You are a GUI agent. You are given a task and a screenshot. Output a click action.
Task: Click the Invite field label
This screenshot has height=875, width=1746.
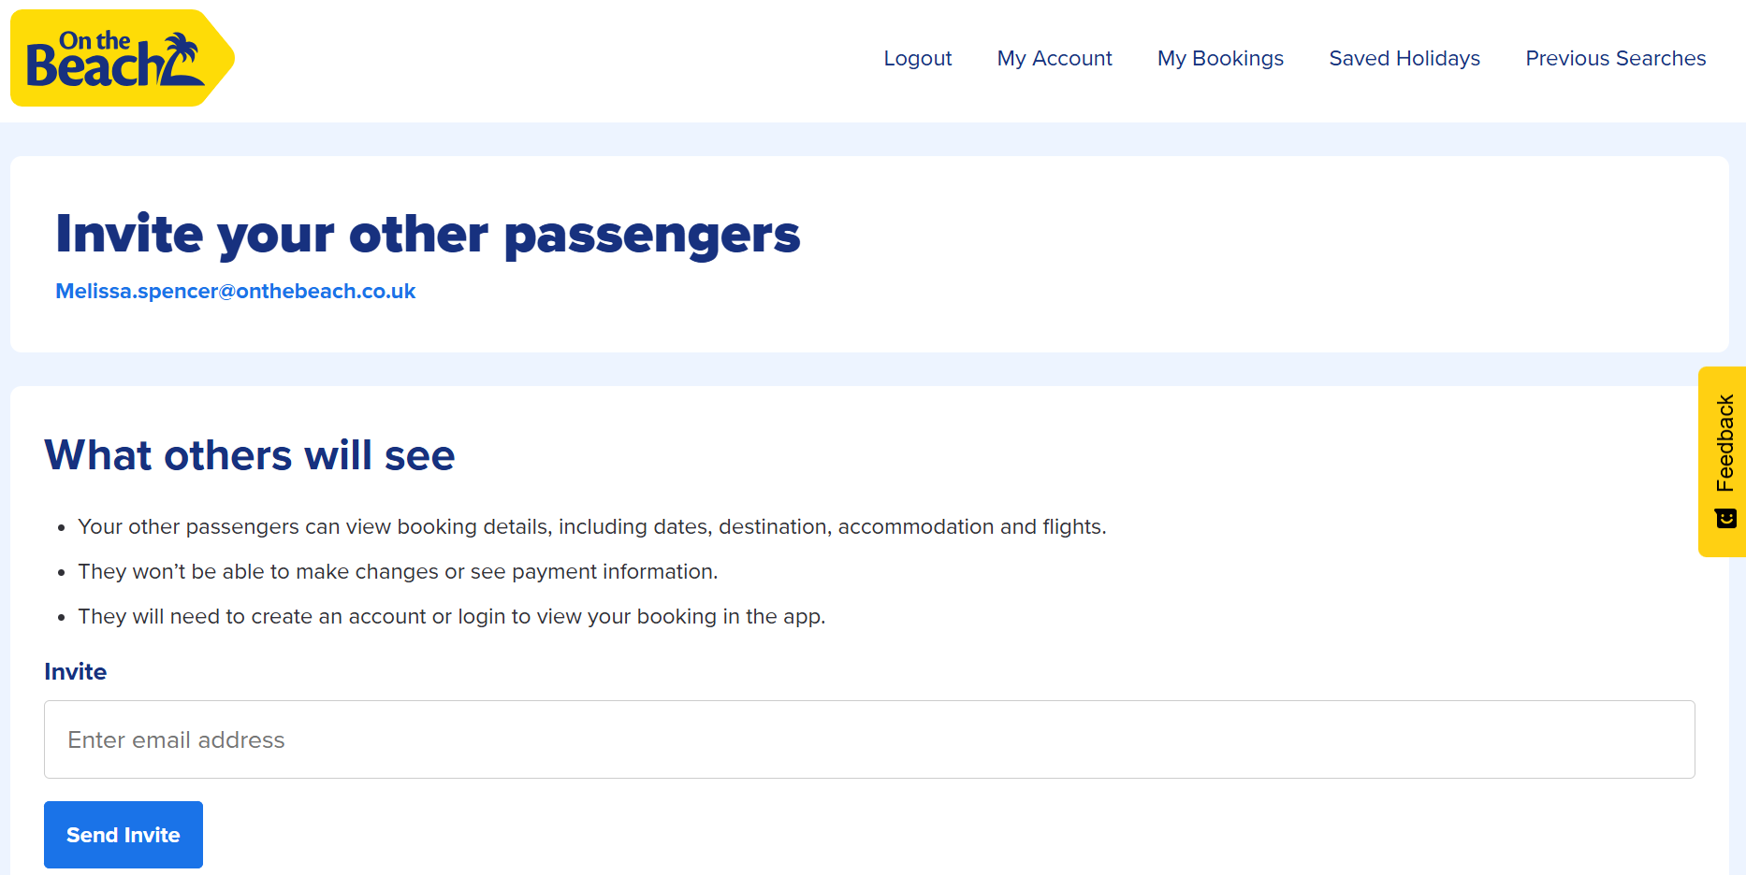75,671
